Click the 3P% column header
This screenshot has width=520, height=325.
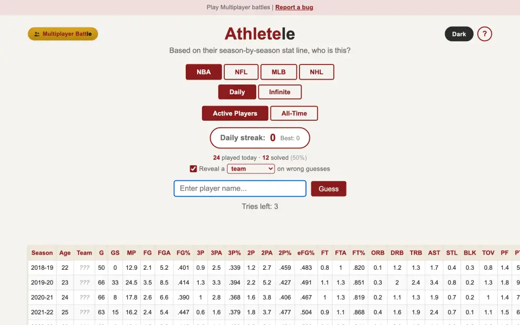235,253
